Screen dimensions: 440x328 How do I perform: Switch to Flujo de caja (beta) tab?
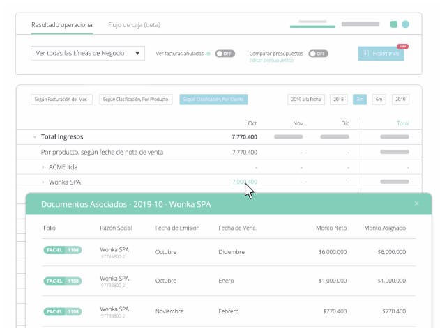point(134,25)
